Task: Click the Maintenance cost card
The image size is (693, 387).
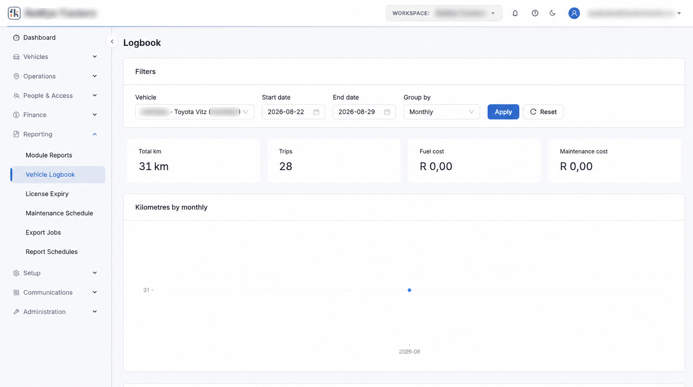Action: click(615, 161)
